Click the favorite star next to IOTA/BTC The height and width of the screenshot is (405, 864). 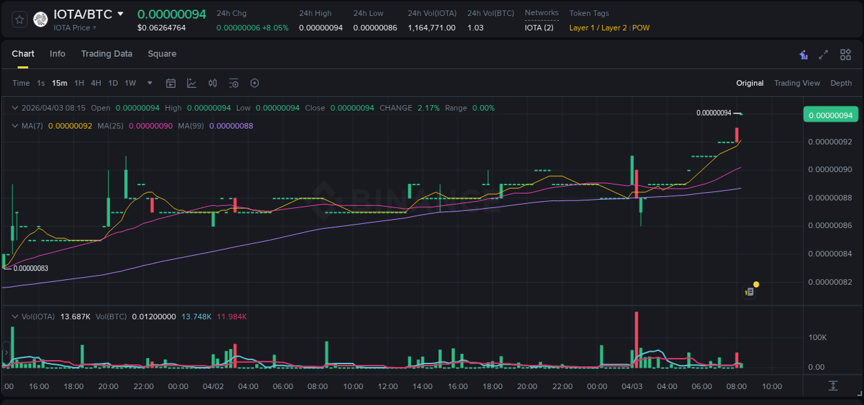[x=19, y=19]
